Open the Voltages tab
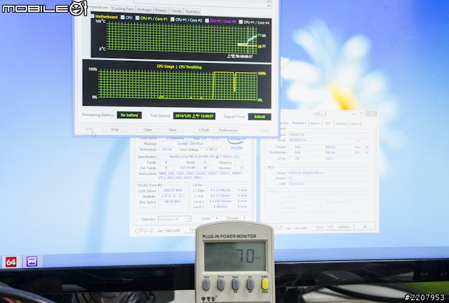The height and width of the screenshot is (303, 449). coord(145,10)
